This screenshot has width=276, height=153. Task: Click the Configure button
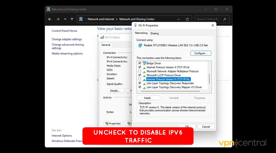coord(201,53)
